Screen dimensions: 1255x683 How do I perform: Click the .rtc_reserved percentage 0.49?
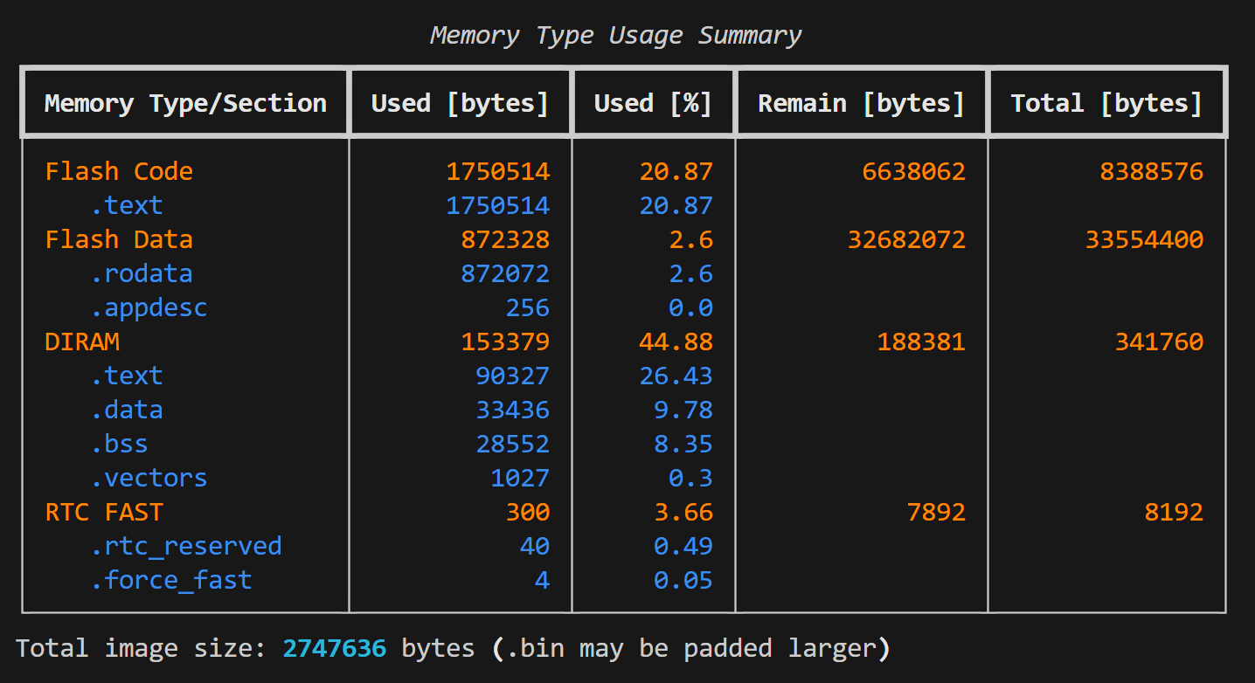tap(683, 546)
